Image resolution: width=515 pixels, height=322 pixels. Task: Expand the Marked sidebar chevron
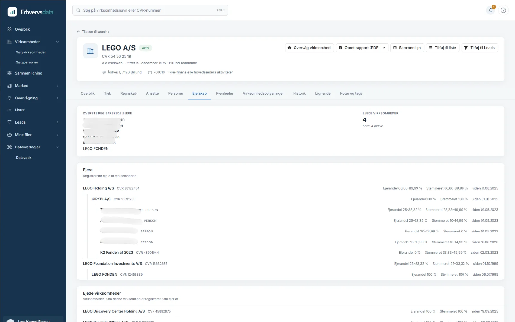57,86
